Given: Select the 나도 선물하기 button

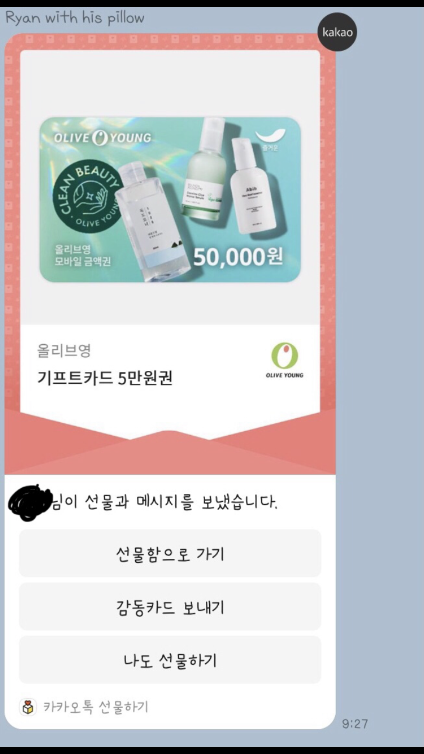Looking at the screenshot, I should point(170,660).
